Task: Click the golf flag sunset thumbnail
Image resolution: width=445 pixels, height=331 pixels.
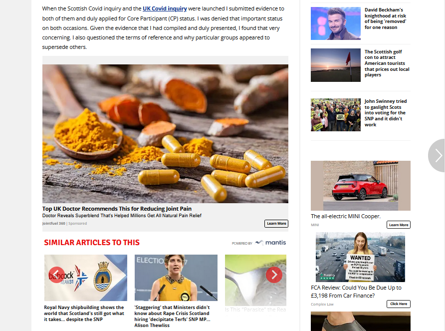Action: pyautogui.click(x=335, y=65)
